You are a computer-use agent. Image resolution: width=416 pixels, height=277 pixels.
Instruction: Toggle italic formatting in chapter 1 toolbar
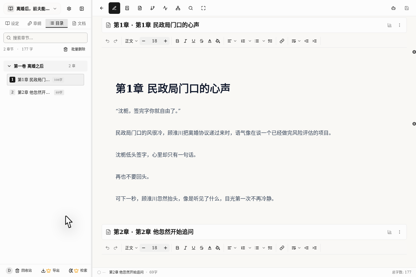click(185, 41)
